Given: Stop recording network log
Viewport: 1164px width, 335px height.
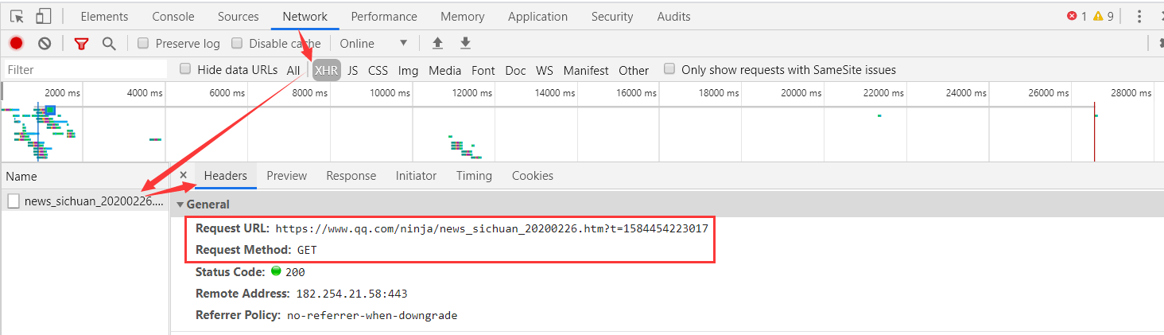Looking at the screenshot, I should (x=17, y=44).
